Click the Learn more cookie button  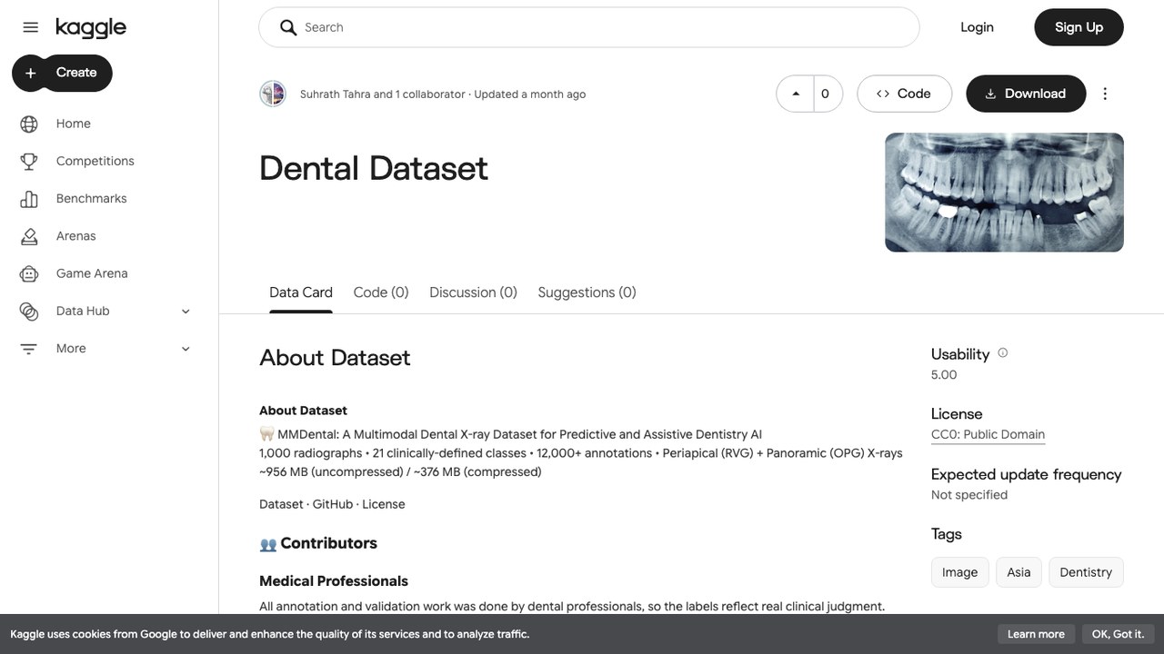[1036, 634]
